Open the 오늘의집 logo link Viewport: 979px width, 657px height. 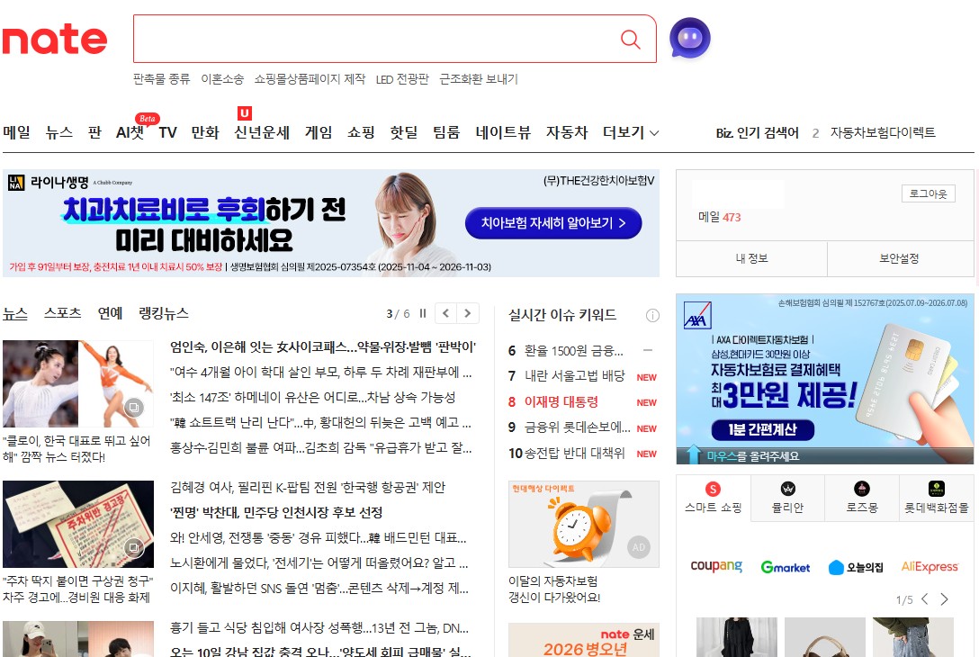(x=856, y=567)
